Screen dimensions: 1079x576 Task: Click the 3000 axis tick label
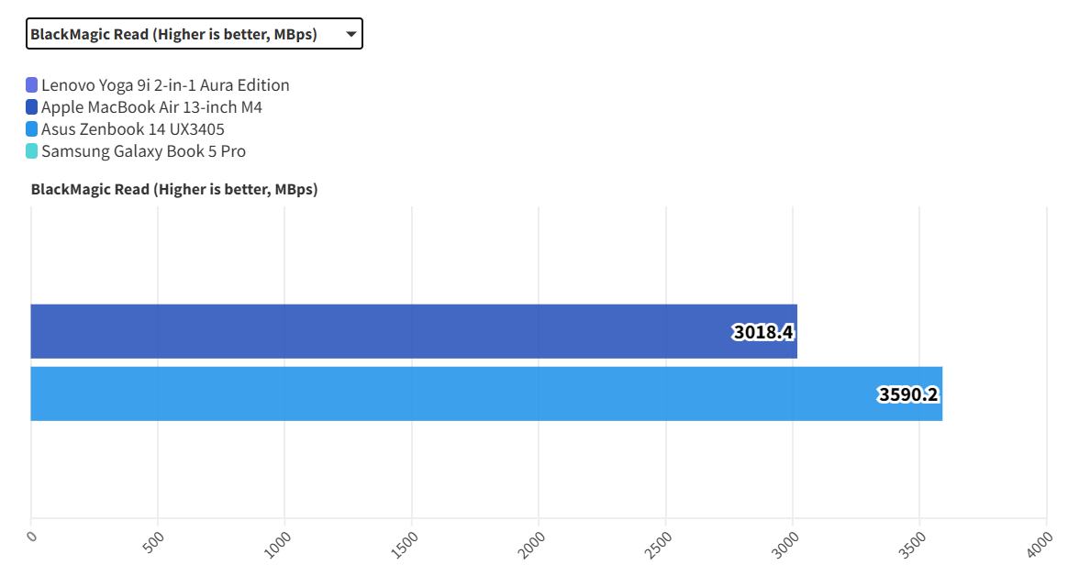pos(786,542)
